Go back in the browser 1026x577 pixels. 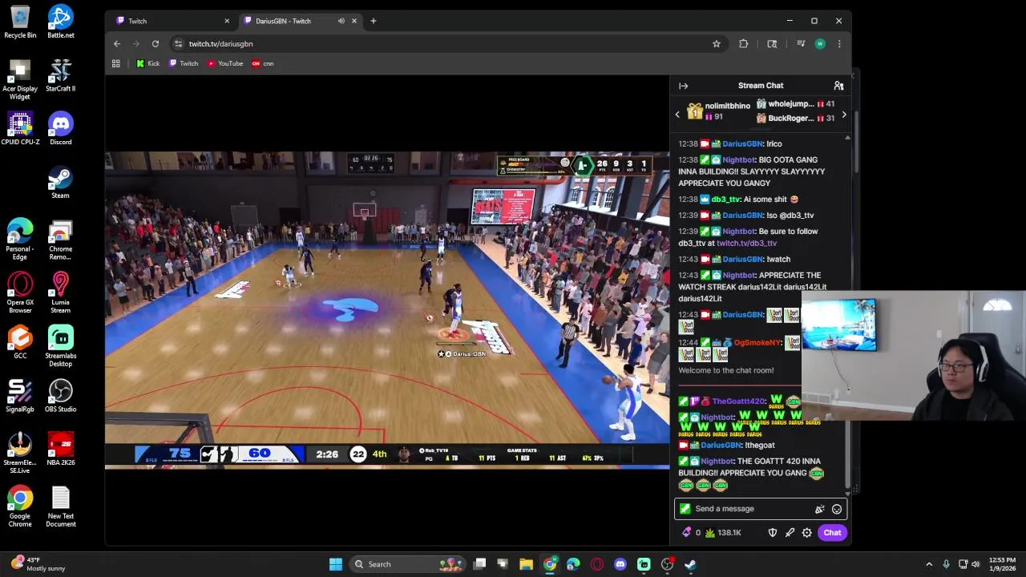[117, 44]
